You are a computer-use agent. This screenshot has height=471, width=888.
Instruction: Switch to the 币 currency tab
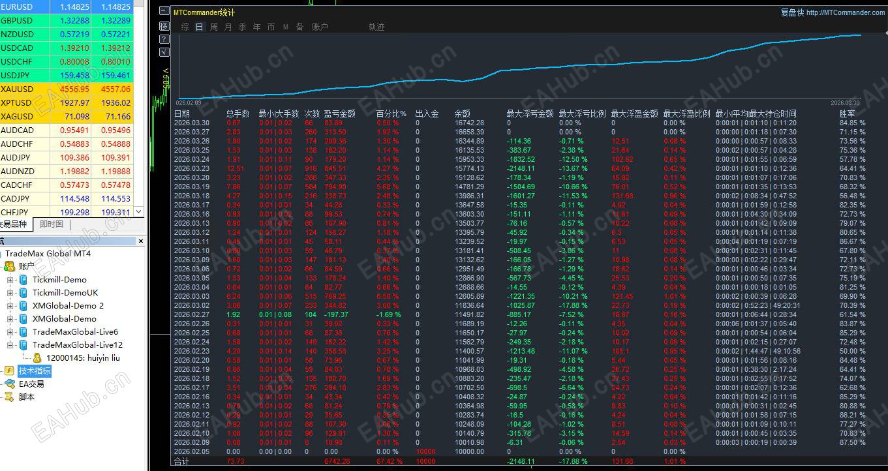point(271,27)
